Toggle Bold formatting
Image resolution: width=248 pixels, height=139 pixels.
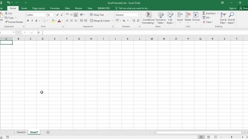(28, 20)
